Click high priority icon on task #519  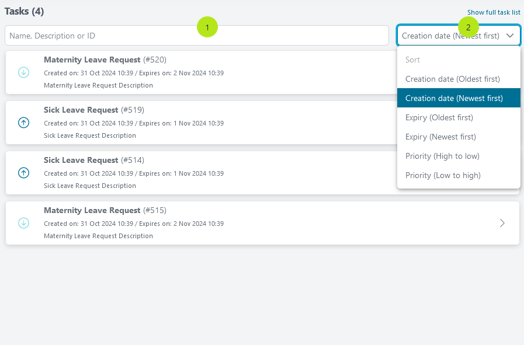pyautogui.click(x=23, y=123)
